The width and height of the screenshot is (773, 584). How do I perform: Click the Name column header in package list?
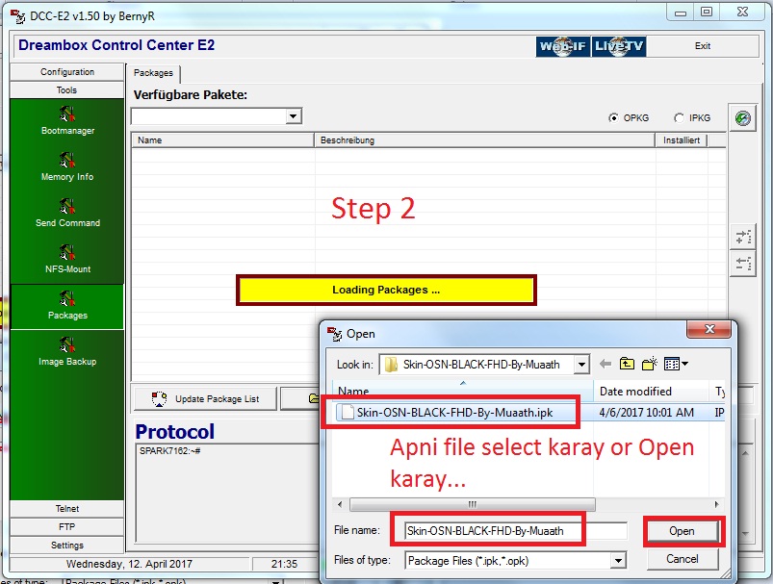222,140
